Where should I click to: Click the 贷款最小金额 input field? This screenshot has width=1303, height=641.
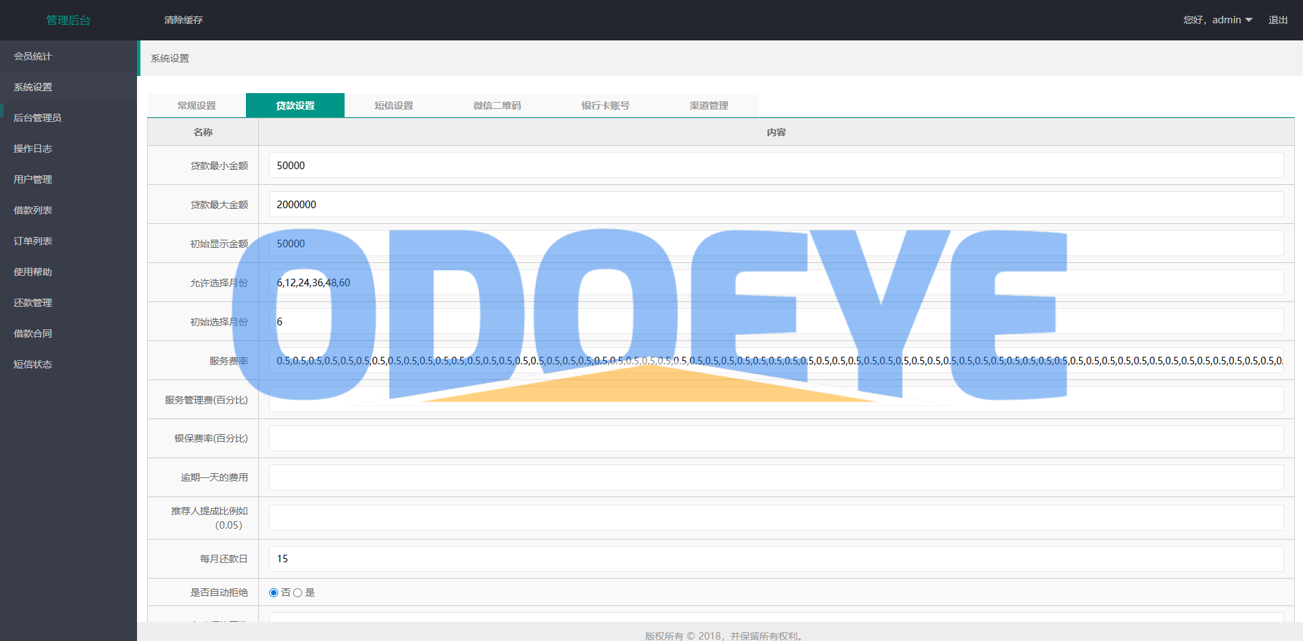[x=775, y=166]
